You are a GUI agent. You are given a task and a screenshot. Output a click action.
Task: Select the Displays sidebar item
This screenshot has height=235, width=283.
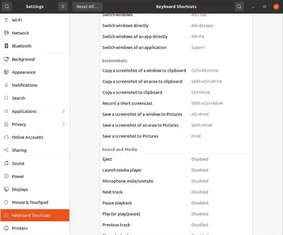[35, 189]
